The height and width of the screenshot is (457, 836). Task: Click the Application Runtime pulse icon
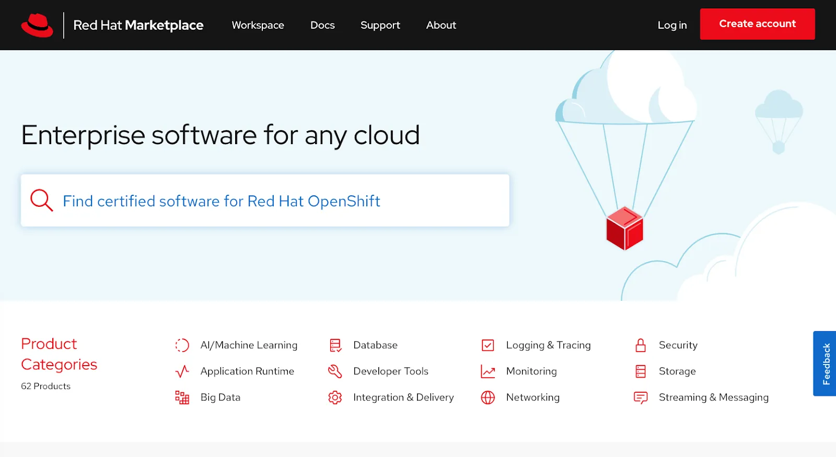182,371
